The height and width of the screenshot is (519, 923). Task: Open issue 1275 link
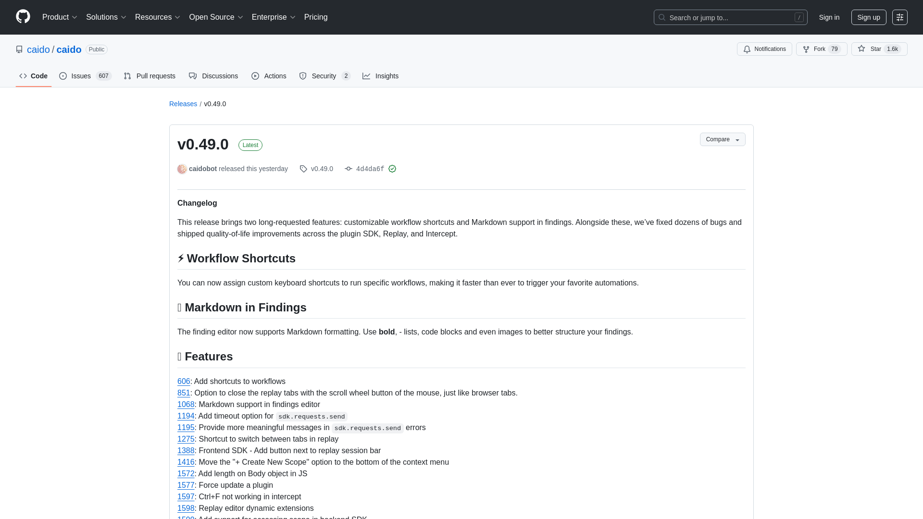pyautogui.click(x=186, y=439)
